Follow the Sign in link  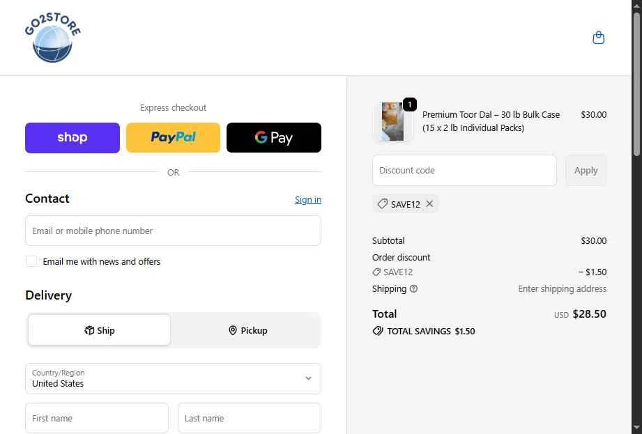308,200
